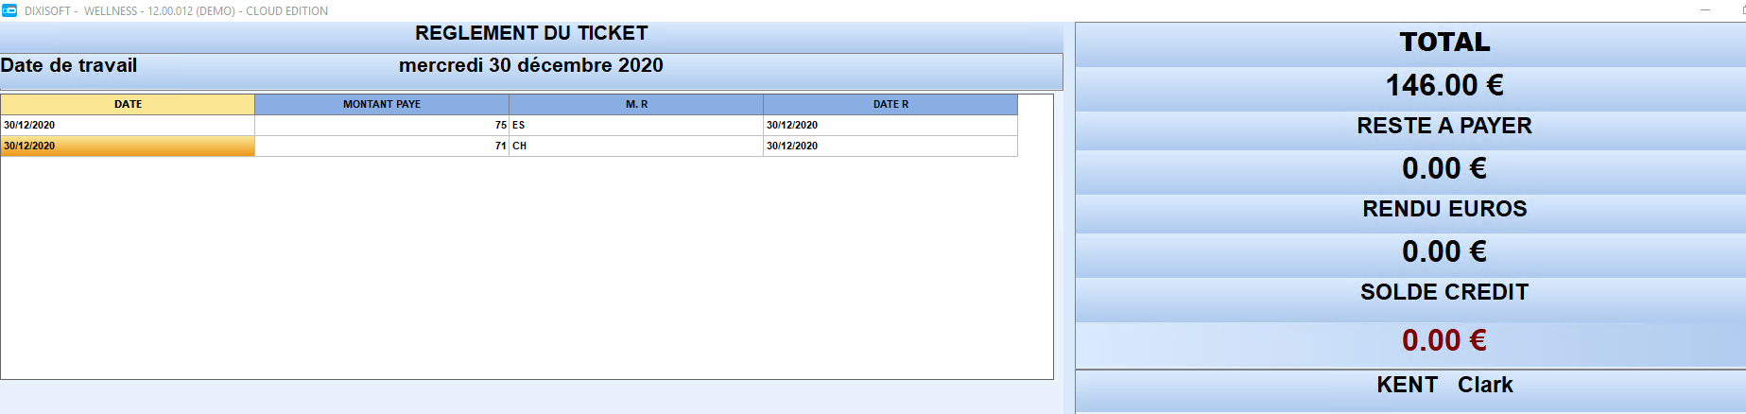Select the DATE column header

tap(128, 104)
